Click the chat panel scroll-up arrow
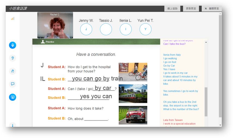 tap(206, 42)
